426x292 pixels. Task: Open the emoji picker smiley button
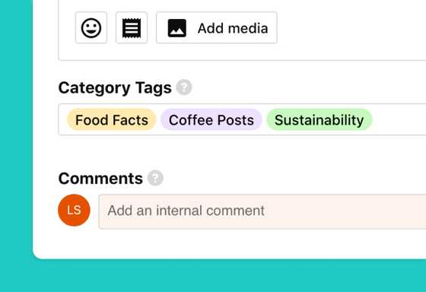[x=91, y=27]
